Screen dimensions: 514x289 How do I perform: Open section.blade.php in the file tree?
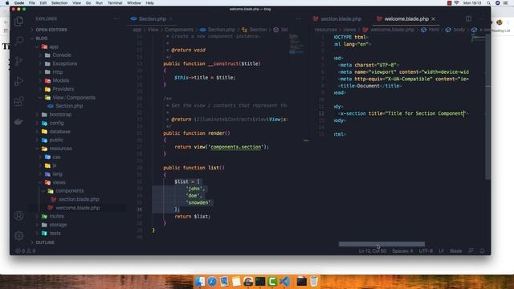coord(79,199)
